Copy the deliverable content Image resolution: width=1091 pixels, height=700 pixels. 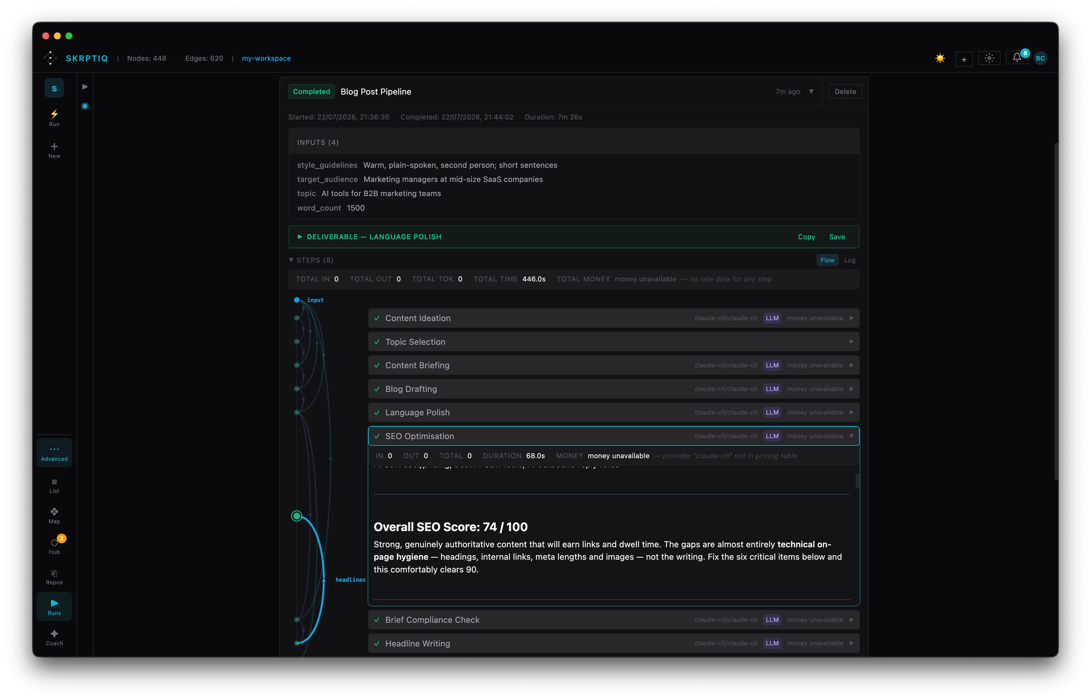coord(806,237)
